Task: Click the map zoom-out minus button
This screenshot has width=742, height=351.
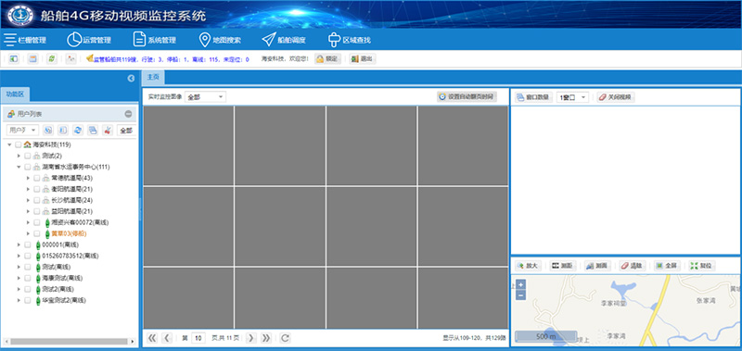Action: [x=520, y=295]
